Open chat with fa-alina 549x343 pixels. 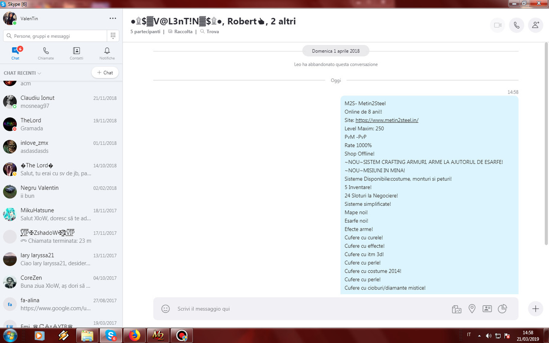tap(61, 304)
